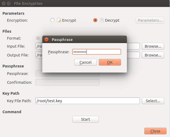Browse for the Input File

pos(153,46)
